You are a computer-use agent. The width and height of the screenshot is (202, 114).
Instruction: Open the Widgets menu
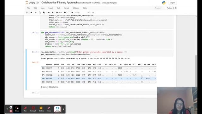pos(76,8)
